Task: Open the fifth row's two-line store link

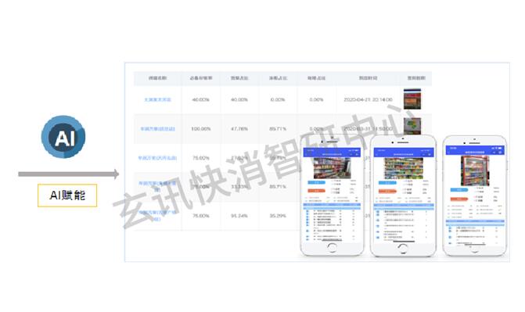Action: click(x=157, y=216)
